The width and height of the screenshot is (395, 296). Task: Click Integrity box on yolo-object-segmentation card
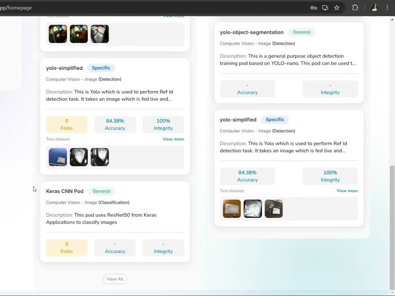click(x=330, y=89)
